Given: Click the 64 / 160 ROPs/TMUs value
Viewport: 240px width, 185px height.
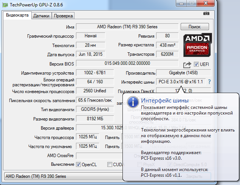Looking at the screenshot, I should [95, 82].
